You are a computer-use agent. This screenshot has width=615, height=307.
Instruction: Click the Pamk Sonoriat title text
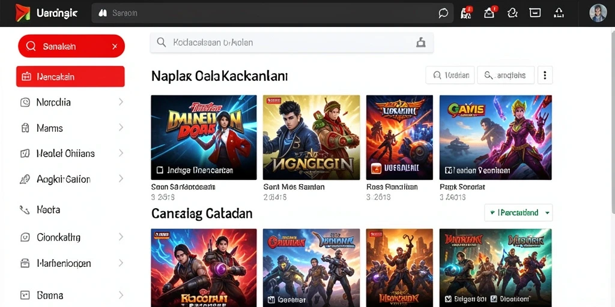pyautogui.click(x=462, y=187)
